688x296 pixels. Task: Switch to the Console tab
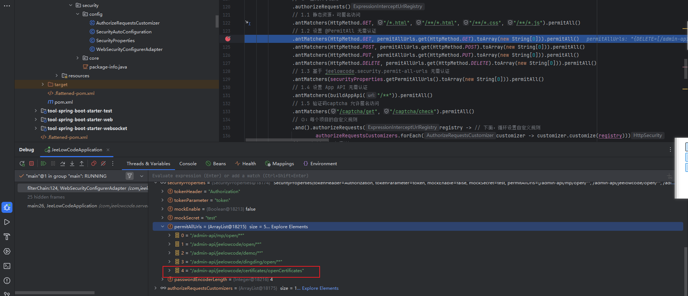pyautogui.click(x=188, y=163)
